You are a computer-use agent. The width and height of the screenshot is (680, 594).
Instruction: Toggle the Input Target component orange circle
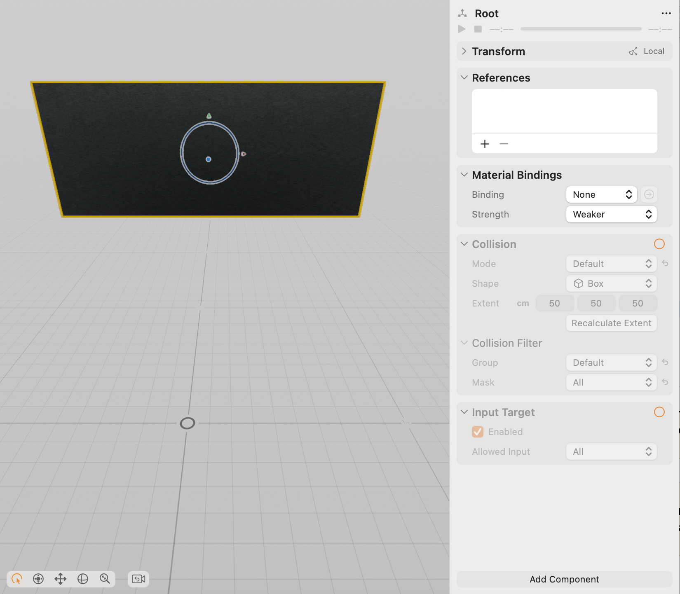tap(659, 412)
